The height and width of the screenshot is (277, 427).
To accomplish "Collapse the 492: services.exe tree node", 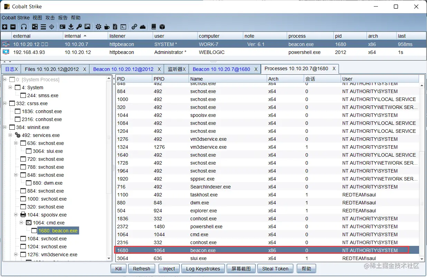I will point(10,135).
